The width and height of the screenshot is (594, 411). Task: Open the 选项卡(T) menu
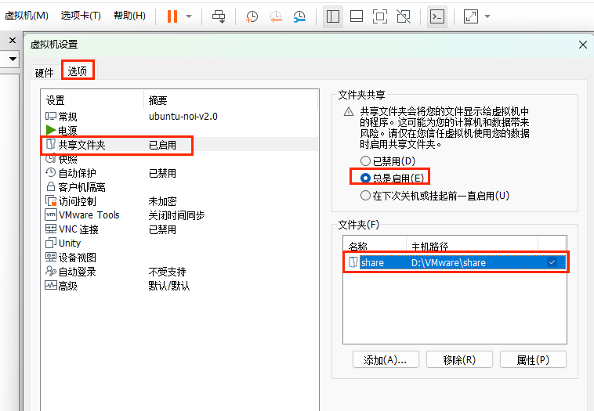tap(81, 16)
